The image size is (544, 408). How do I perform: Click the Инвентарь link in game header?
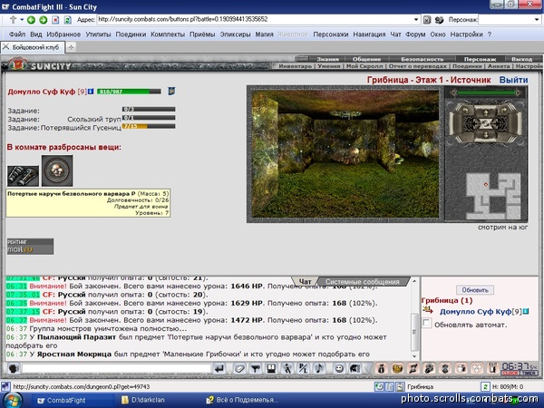(x=295, y=66)
